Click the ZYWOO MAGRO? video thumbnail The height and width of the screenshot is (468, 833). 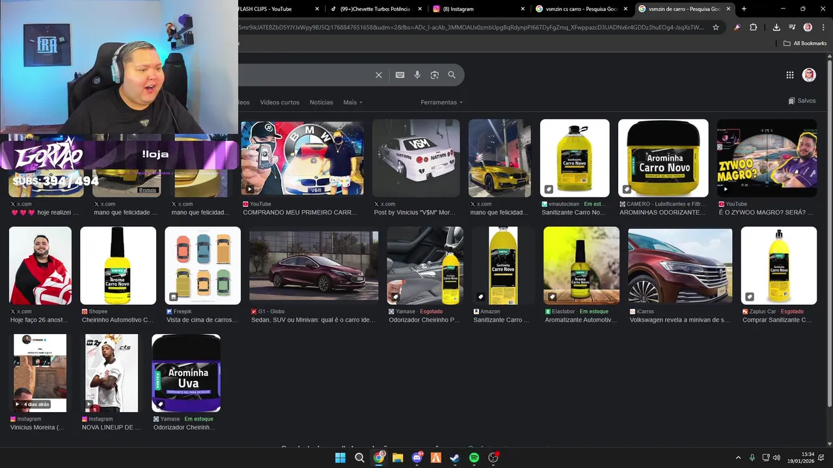click(767, 158)
